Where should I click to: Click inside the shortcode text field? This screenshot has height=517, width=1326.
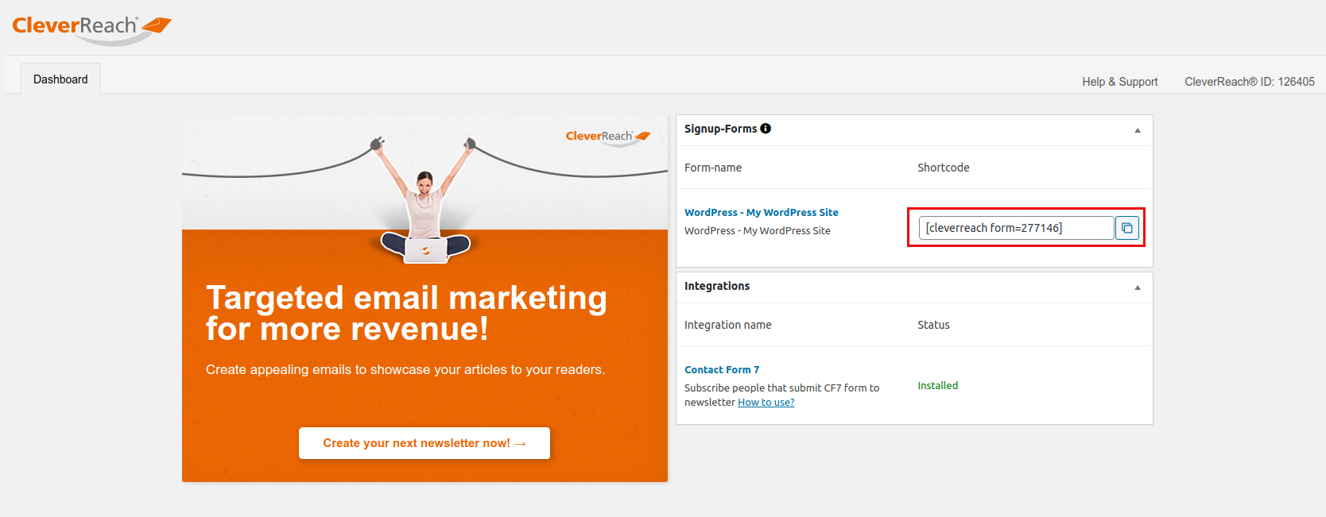[x=1016, y=228]
